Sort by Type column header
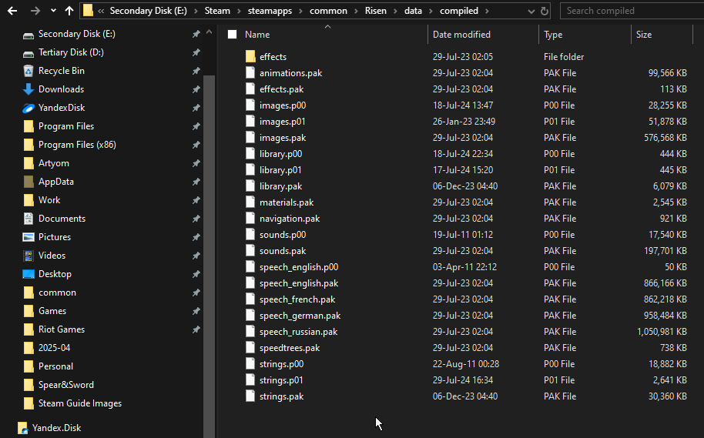 pyautogui.click(x=553, y=35)
